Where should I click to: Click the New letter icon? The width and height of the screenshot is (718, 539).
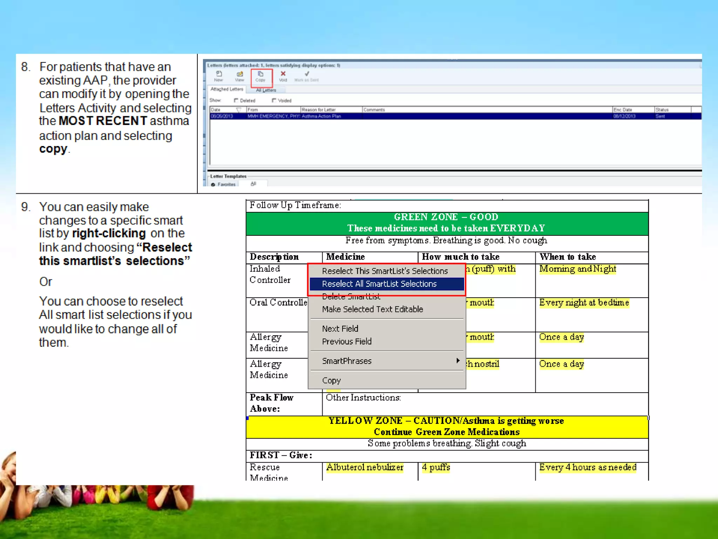(219, 74)
